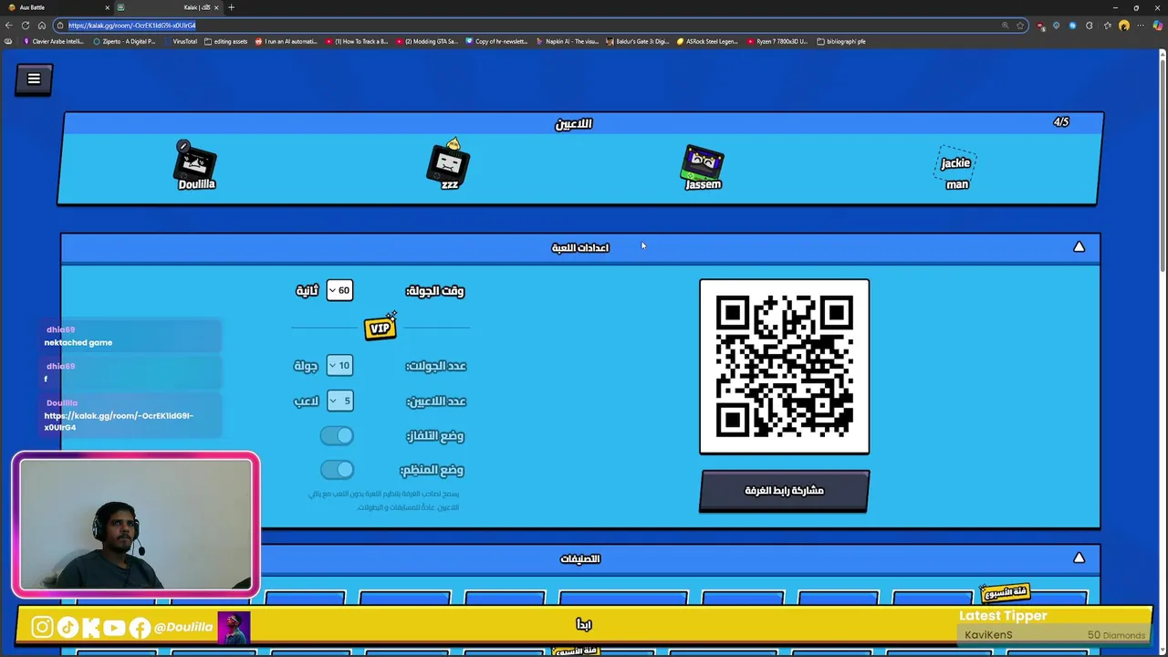Open the rounds count dropdown showing 10
The width and height of the screenshot is (1168, 657).
click(339, 366)
